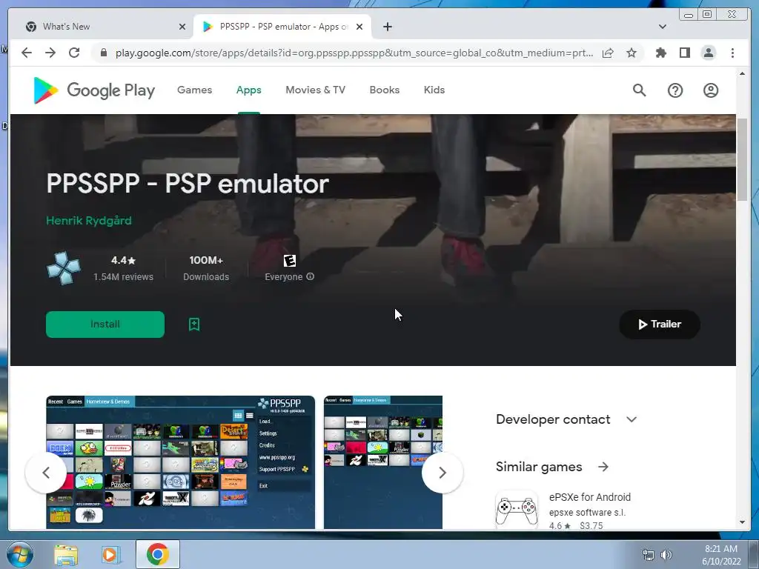Screen dimensions: 759x569
Task: Open the Help center icon
Action: (675, 90)
